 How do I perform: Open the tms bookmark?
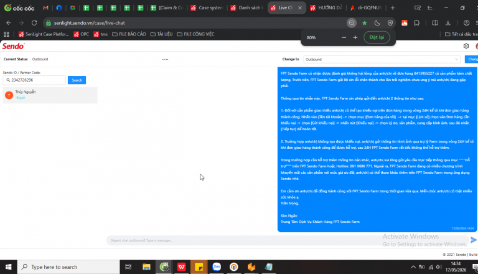[101, 34]
